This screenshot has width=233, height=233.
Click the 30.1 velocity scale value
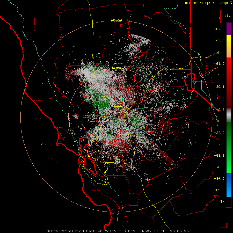click(220, 87)
